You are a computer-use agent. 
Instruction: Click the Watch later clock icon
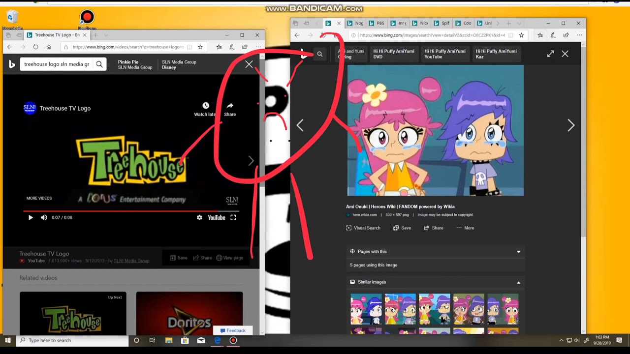206,106
